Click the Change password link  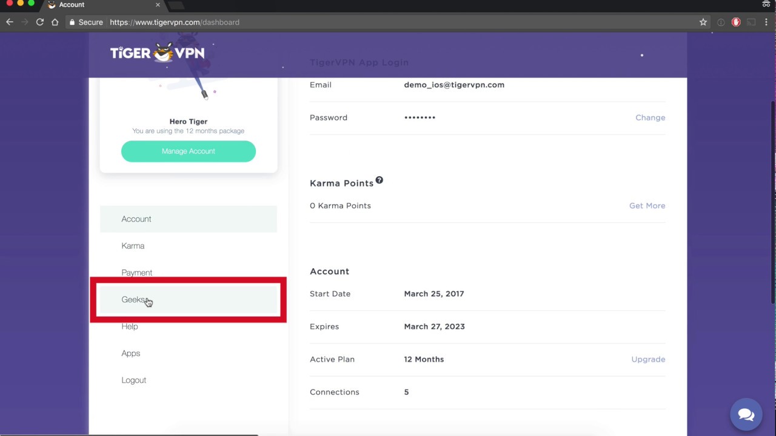click(x=650, y=117)
